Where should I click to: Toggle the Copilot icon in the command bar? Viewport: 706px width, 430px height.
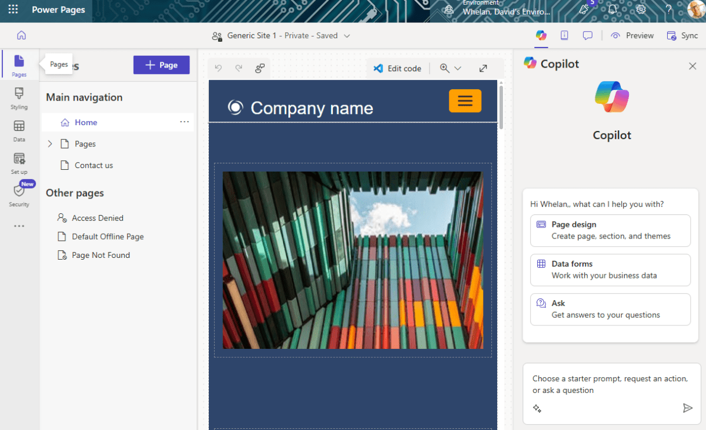pos(541,35)
